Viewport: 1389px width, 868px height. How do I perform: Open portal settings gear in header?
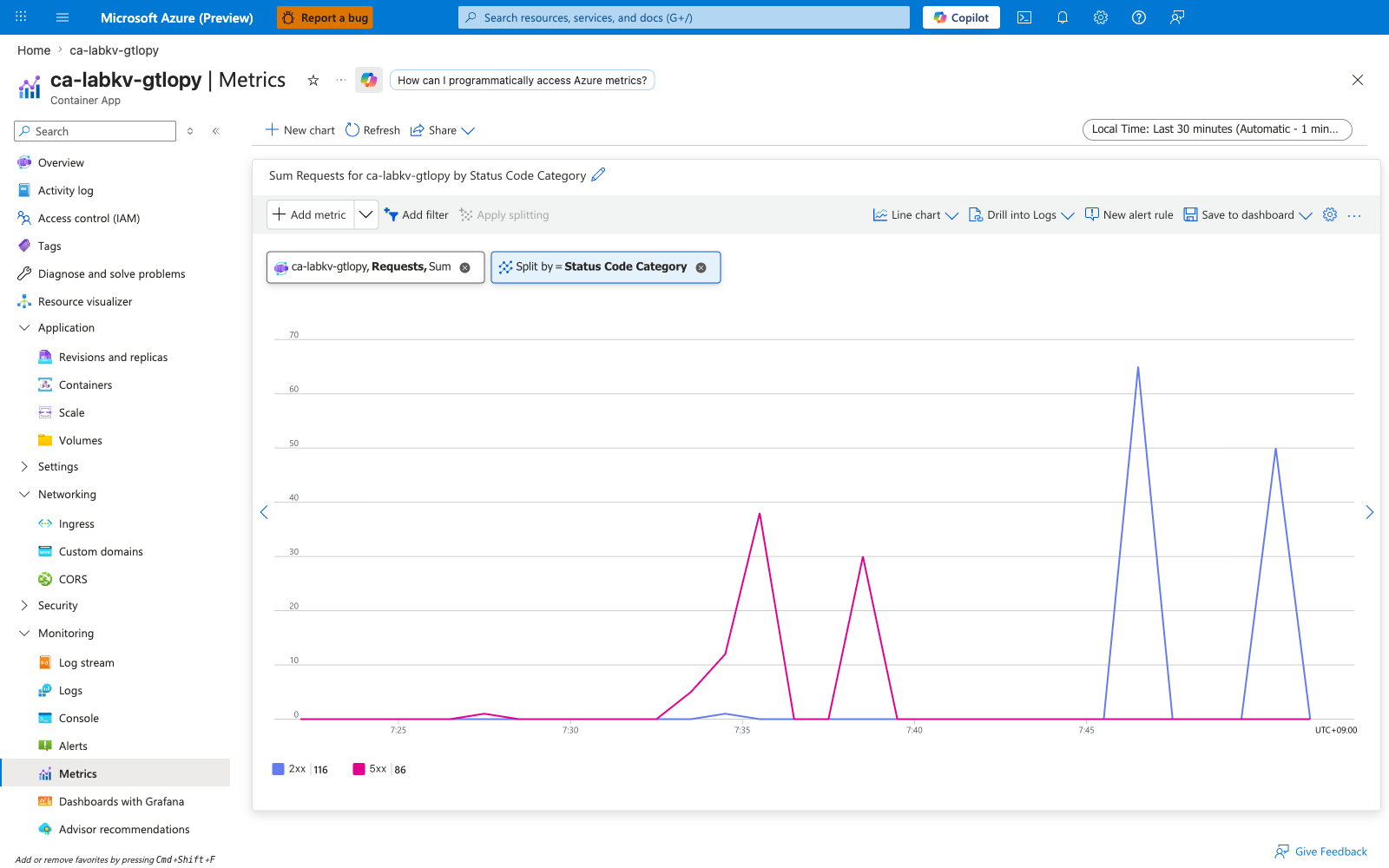tap(1101, 17)
